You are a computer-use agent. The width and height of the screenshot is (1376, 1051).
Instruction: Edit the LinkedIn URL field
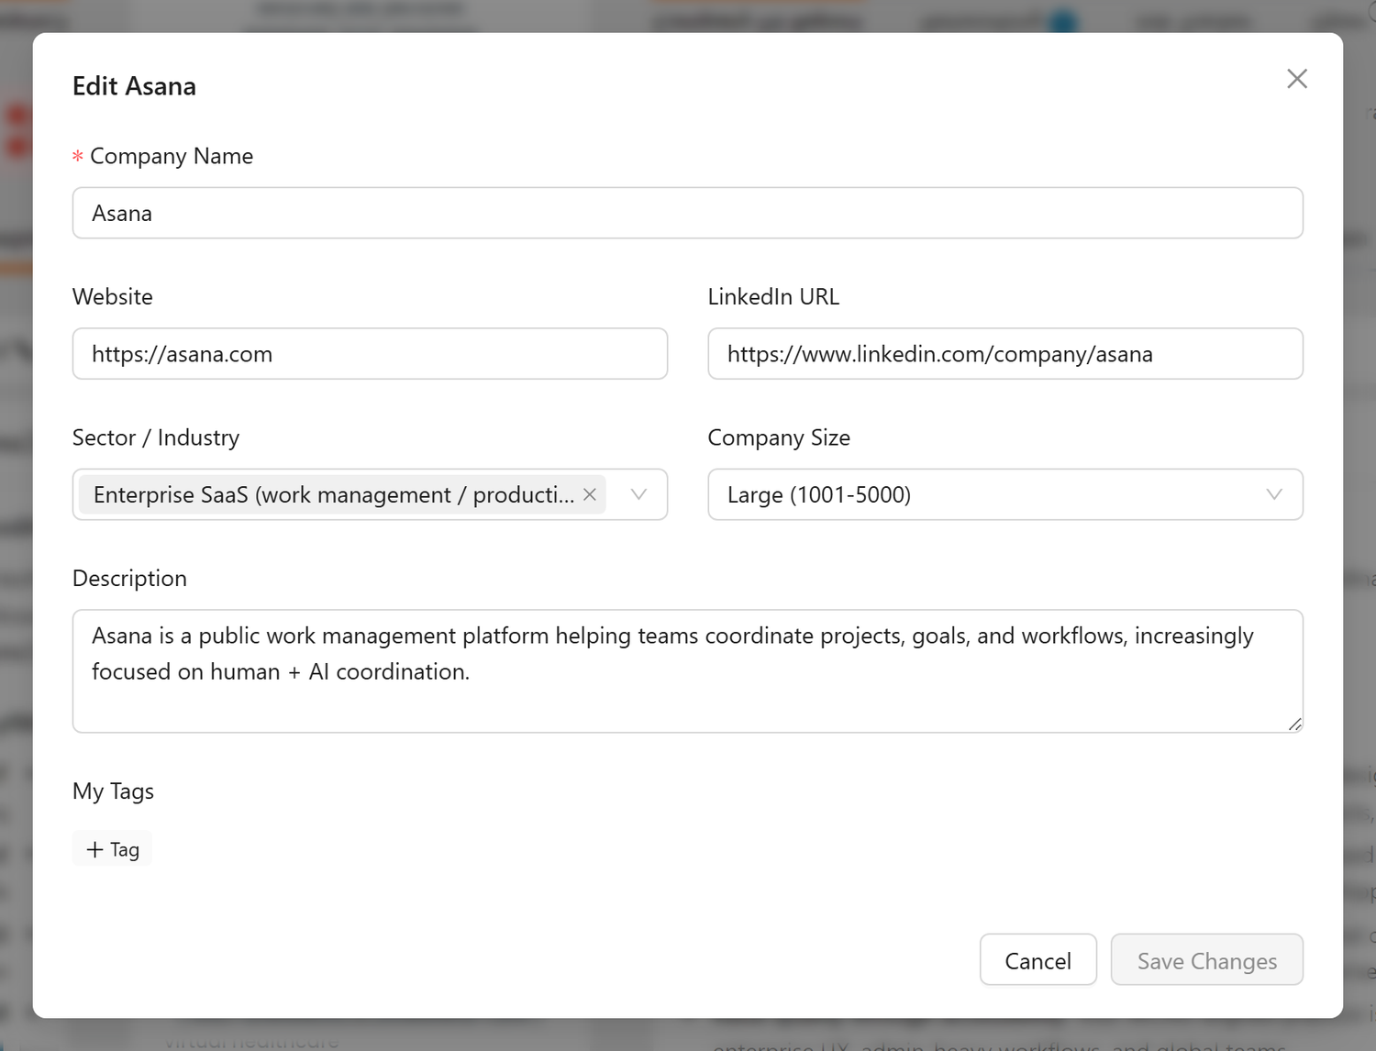(x=1005, y=354)
